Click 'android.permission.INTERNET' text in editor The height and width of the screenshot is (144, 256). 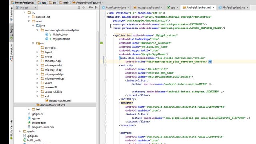pos(181,24)
